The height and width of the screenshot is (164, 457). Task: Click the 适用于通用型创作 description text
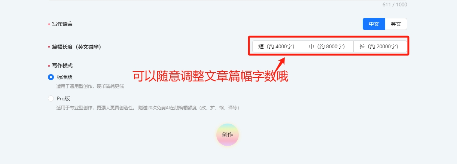click(x=90, y=86)
